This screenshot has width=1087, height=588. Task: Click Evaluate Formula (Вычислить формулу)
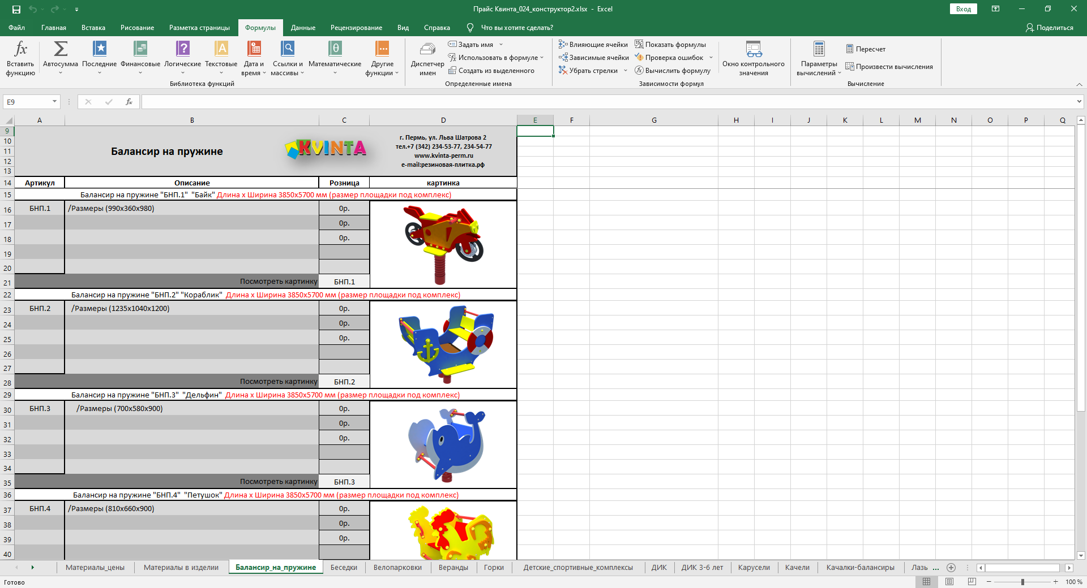673,71
